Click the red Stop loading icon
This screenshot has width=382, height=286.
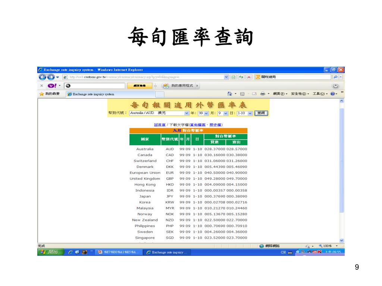point(249,77)
